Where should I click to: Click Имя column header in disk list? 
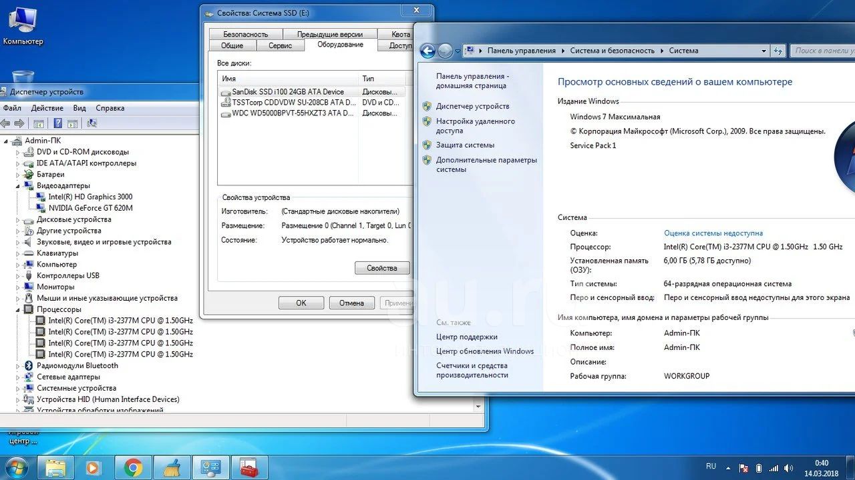pos(288,78)
